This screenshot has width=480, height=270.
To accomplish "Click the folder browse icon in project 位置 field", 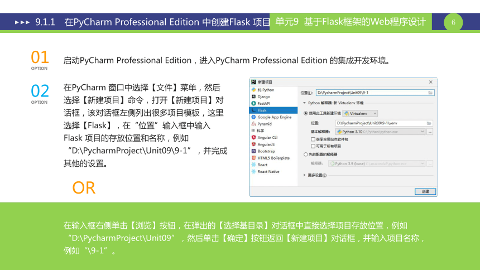I will click(430, 93).
